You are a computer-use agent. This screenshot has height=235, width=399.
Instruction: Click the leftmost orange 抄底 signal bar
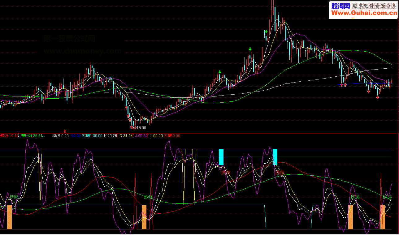[x=9, y=217]
